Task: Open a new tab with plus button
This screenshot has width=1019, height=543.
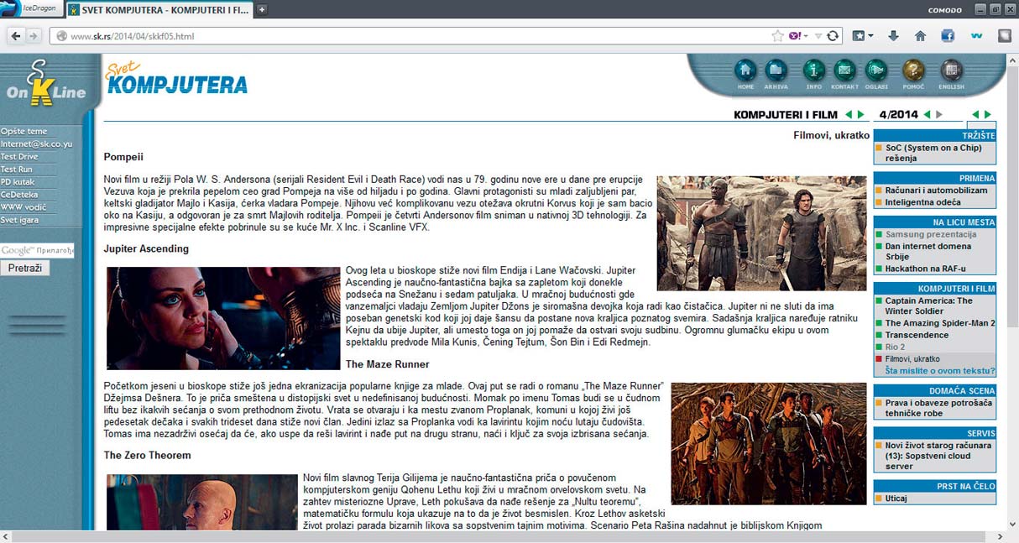Action: click(x=262, y=10)
